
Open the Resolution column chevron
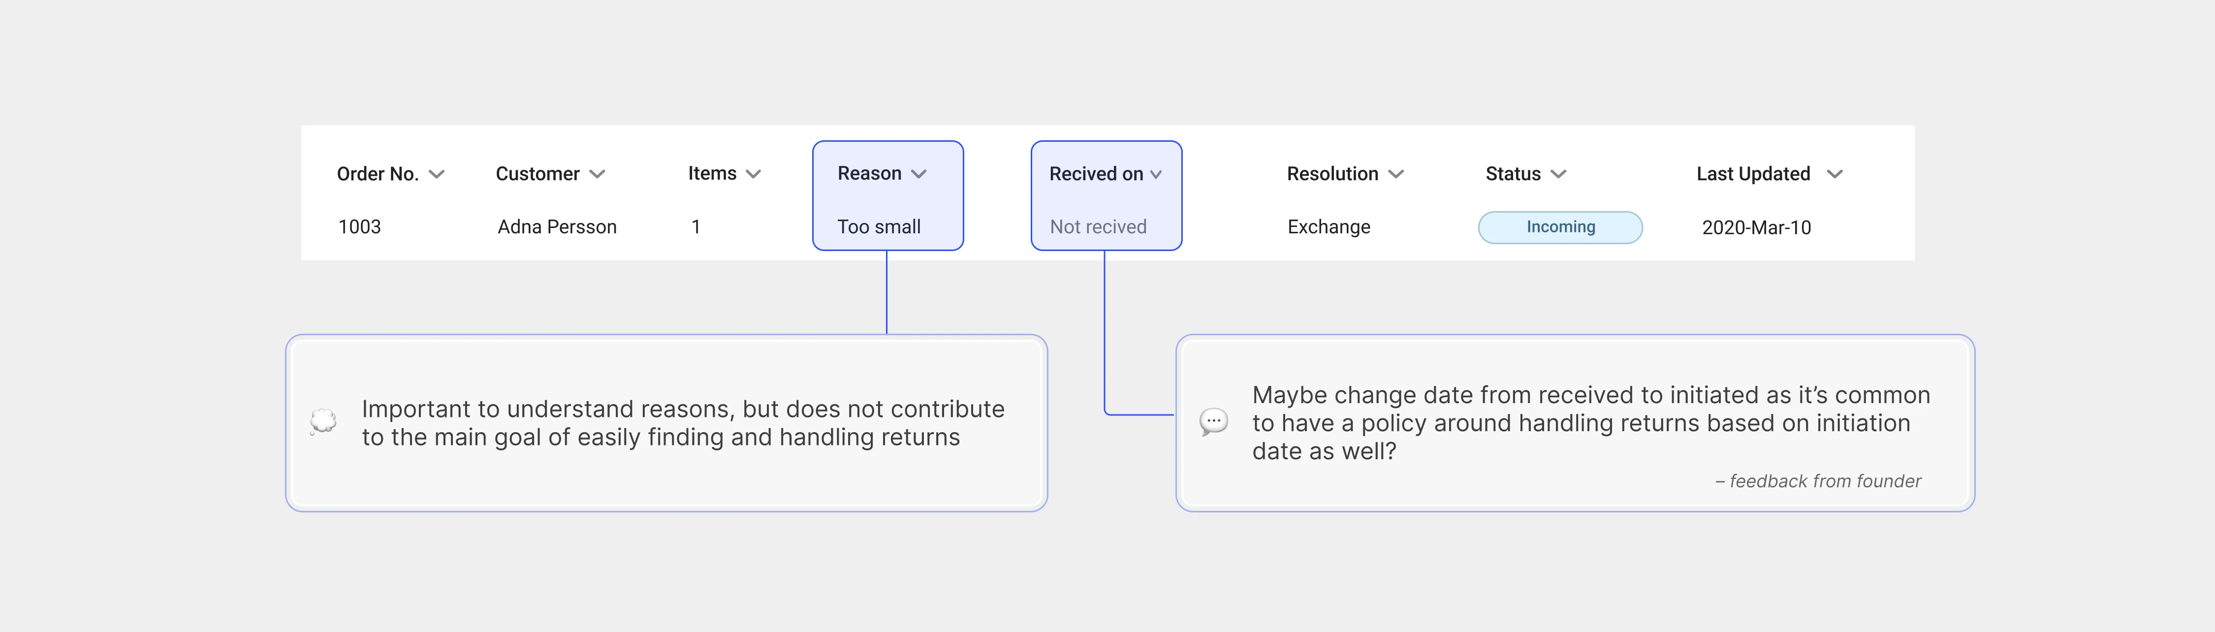coord(1395,175)
